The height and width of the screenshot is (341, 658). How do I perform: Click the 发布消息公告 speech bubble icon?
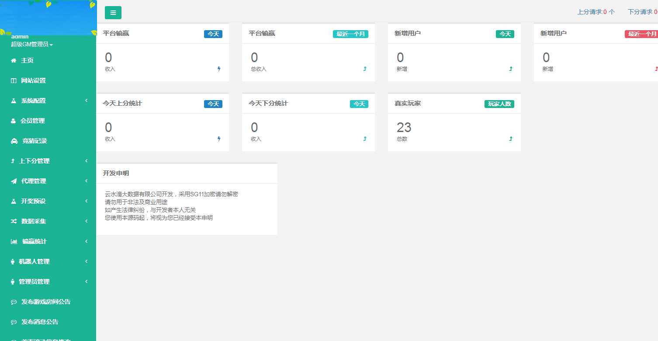[x=13, y=322]
